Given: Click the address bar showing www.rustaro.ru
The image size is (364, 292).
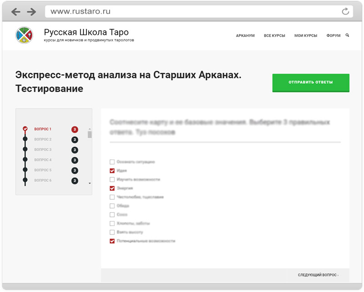Looking at the screenshot, I should tap(191, 11).
